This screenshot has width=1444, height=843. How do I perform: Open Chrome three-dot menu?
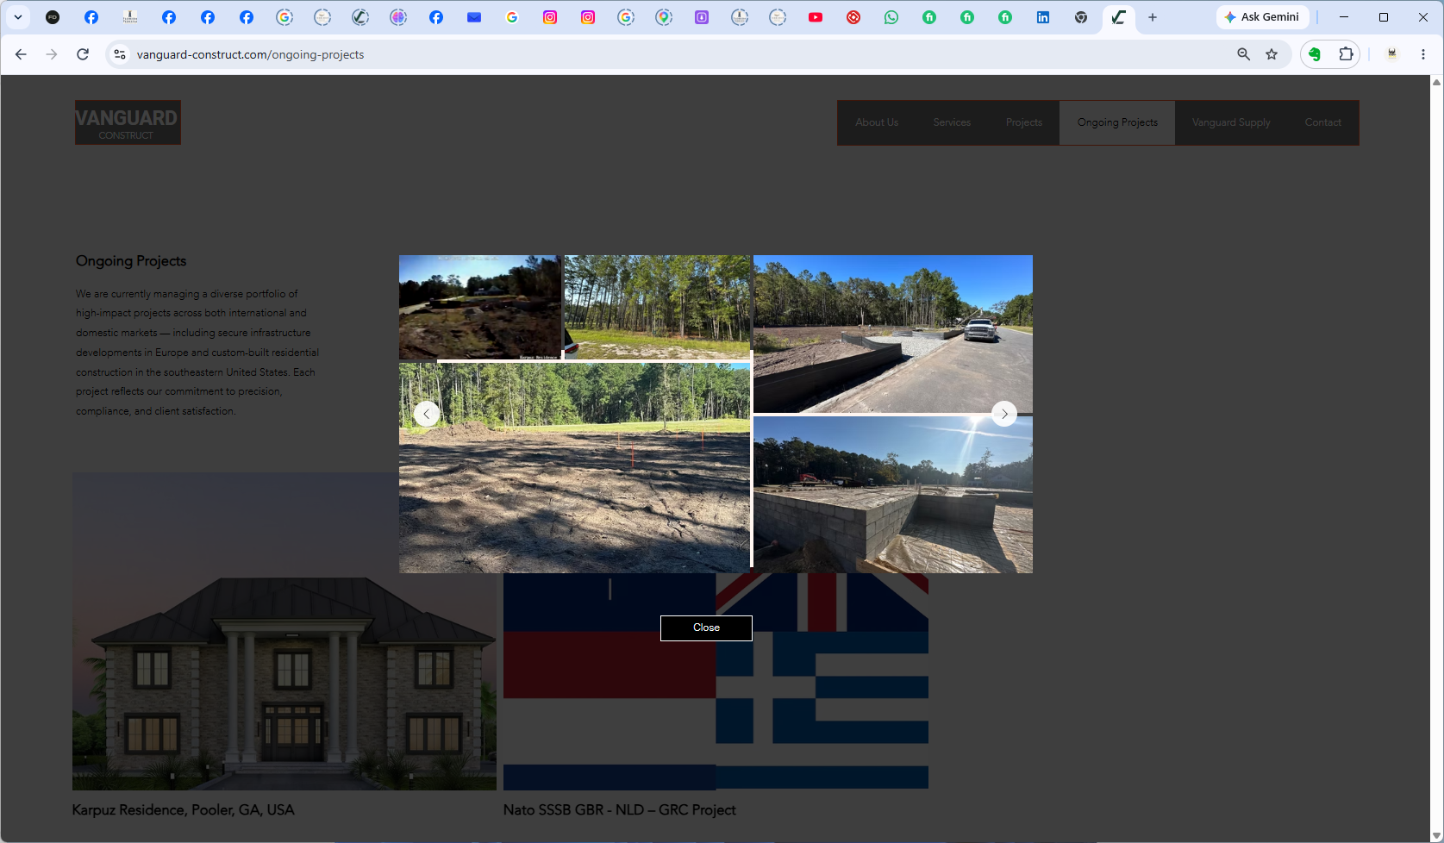click(1423, 54)
